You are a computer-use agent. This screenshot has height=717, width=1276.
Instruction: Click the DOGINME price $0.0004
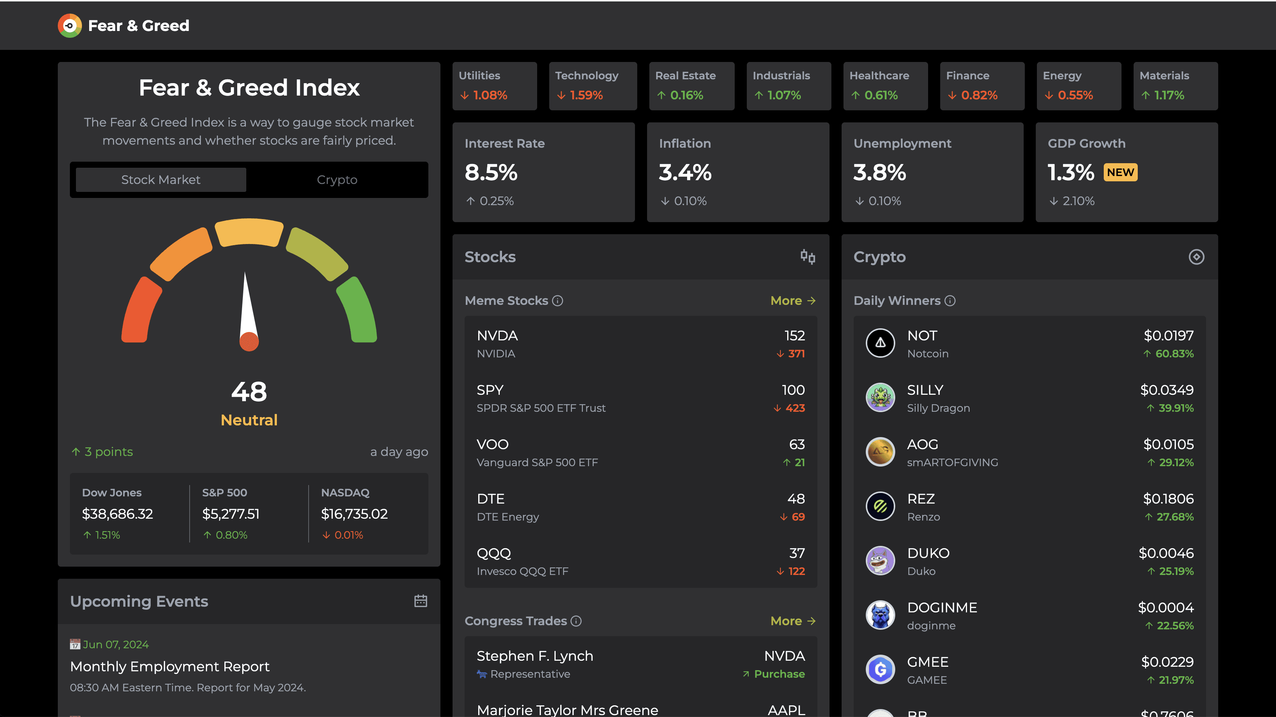coord(1166,607)
